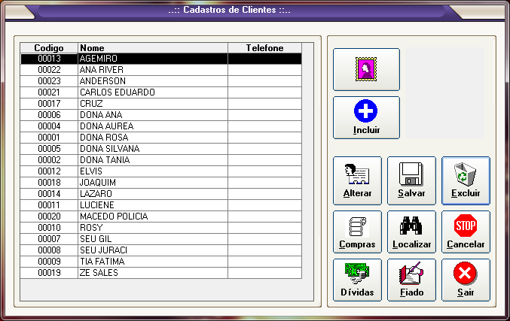Image resolution: width=510 pixels, height=321 pixels.
Task: Select the ANDERSON row
Action: pyautogui.click(x=161, y=81)
